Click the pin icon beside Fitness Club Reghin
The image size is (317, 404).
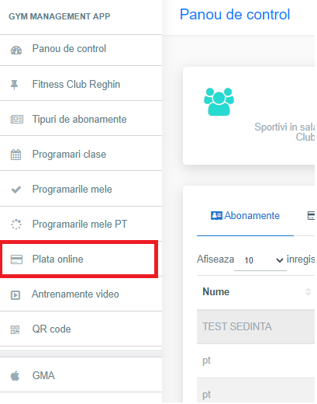(15, 85)
